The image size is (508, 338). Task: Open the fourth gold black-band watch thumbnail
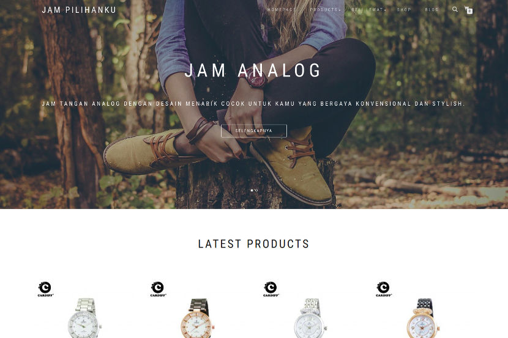point(423,318)
